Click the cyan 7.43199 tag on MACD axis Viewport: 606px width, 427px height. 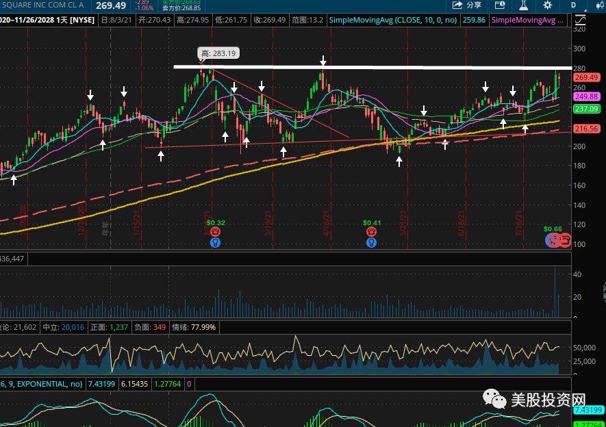tap(589, 410)
